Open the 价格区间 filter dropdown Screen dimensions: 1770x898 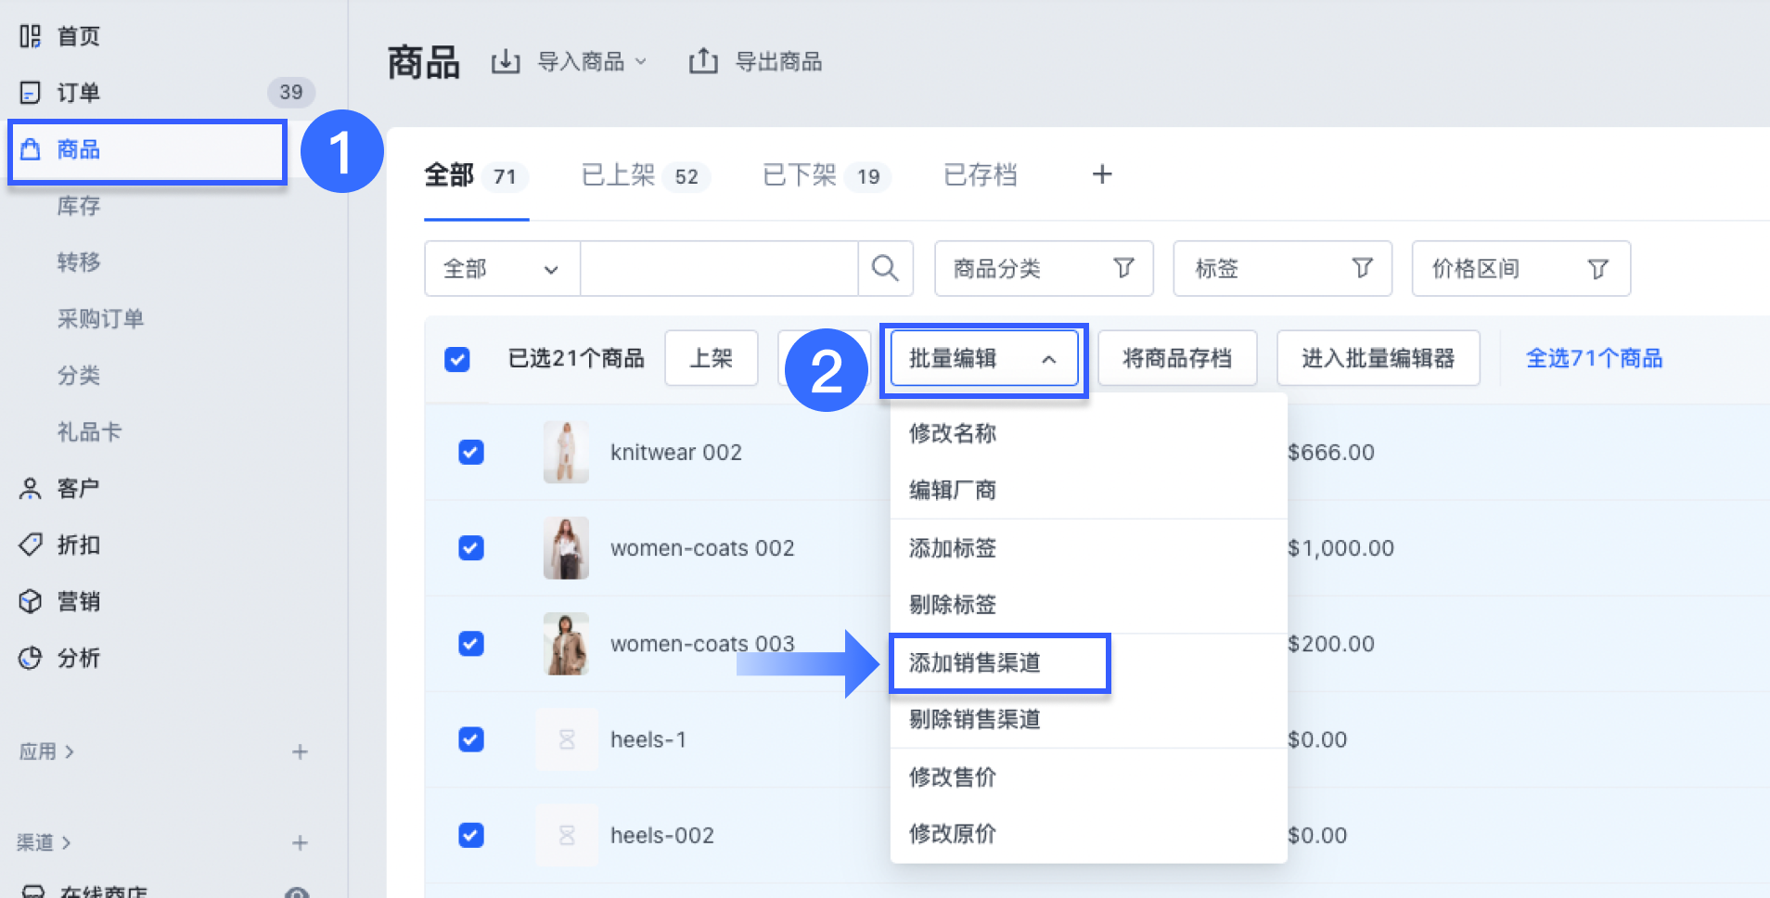tap(1520, 269)
